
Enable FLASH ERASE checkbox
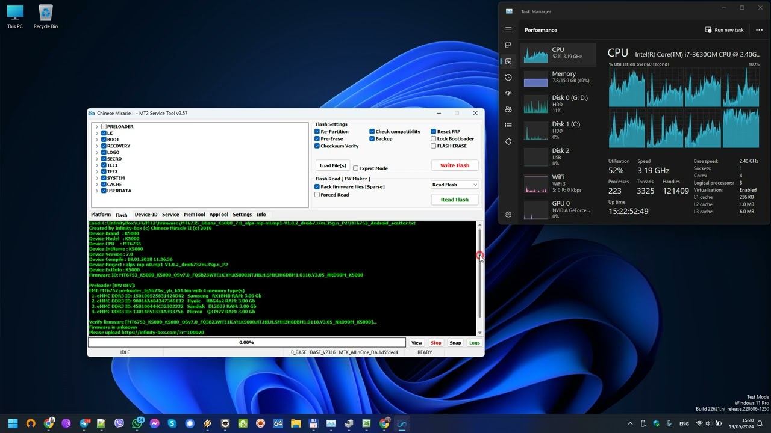pos(433,146)
